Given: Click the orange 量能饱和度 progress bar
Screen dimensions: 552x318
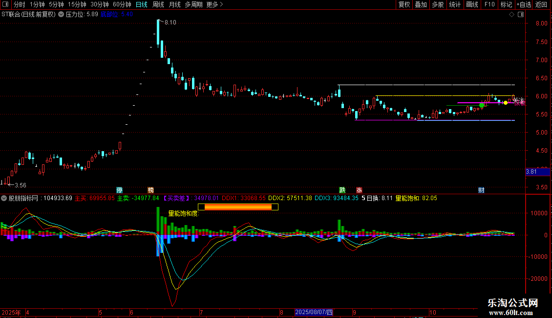Looking at the screenshot, I should click(238, 207).
